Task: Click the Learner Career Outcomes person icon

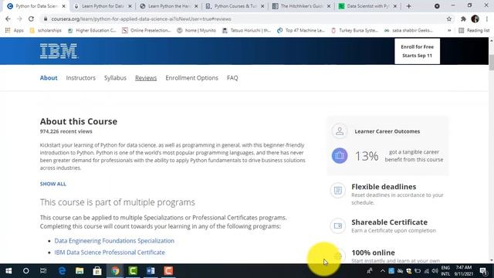Action: pos(340,131)
